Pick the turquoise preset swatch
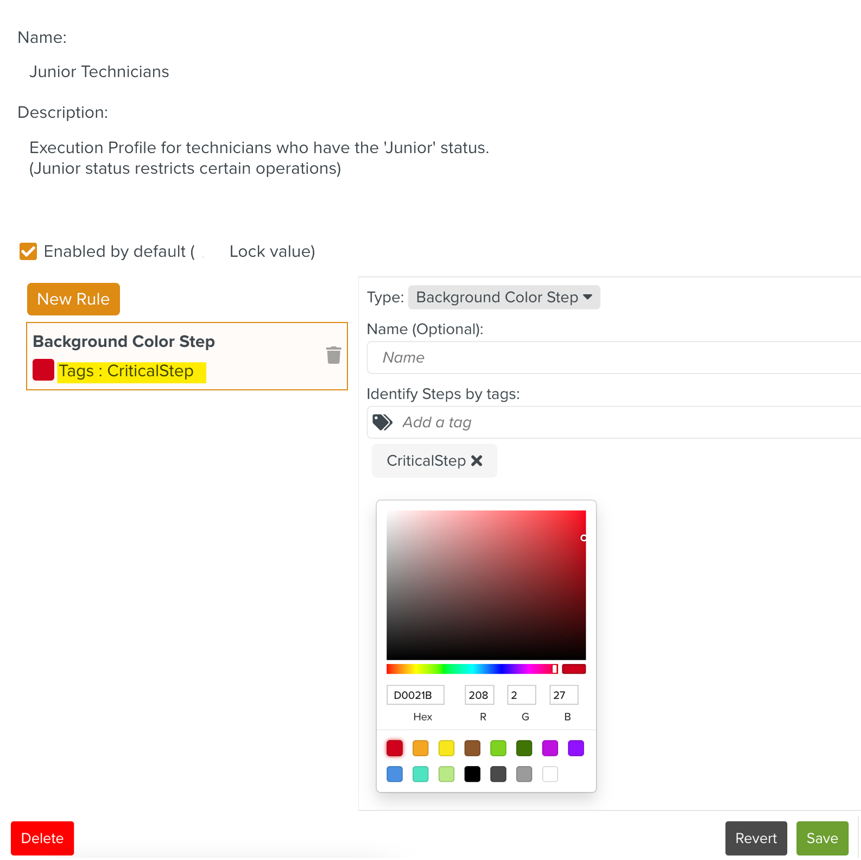Image resolution: width=861 pixels, height=860 pixels. tap(421, 774)
